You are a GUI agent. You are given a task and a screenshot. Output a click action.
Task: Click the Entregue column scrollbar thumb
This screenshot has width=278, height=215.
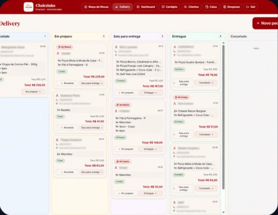coord(223,117)
